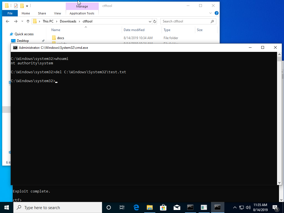Open Microsoft Store from taskbar
The width and height of the screenshot is (284, 213).
[163, 207]
